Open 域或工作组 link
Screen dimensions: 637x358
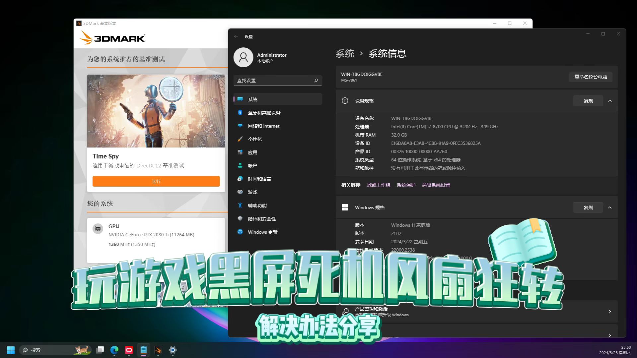click(x=379, y=185)
